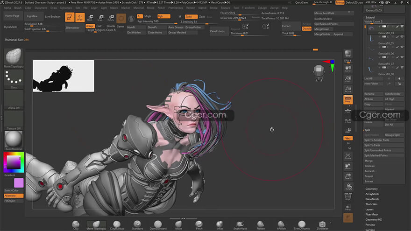Click the Frame view icon
This screenshot has width=411, height=231.
click(x=348, y=156)
